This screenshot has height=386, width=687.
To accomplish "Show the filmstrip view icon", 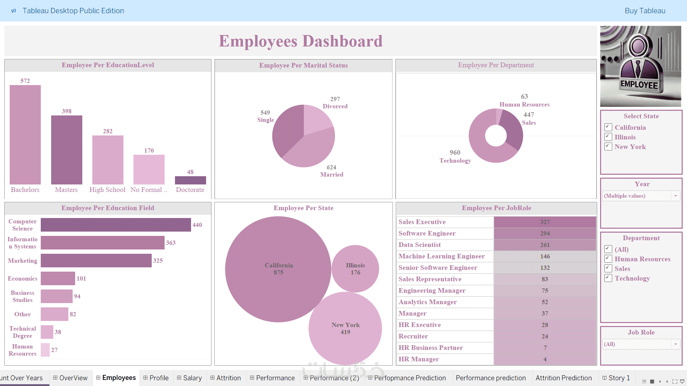I will point(644,381).
